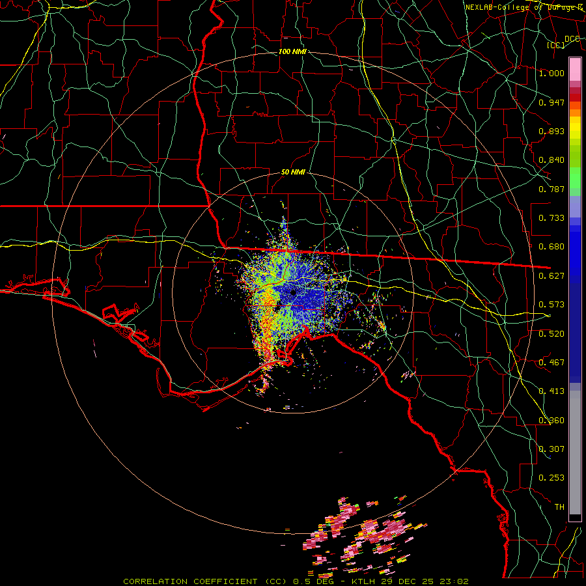The width and height of the screenshot is (586, 586).
Task: Click the "DCC" product label above the scale
Action: (572, 39)
